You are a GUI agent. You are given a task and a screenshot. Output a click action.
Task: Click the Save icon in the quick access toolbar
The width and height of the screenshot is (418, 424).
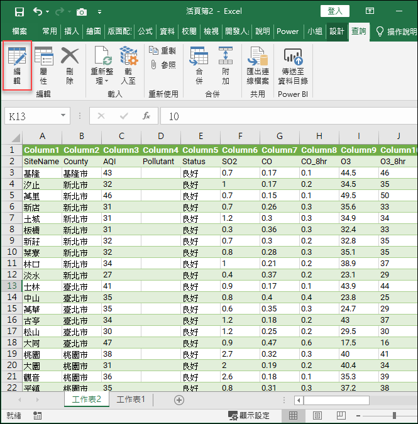[x=19, y=12]
